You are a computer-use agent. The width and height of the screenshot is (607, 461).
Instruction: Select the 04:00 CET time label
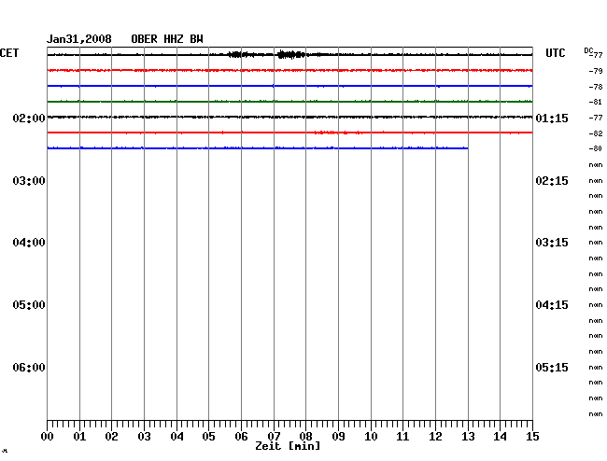29,243
